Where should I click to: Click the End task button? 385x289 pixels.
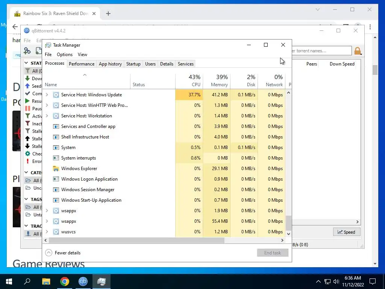273,252
